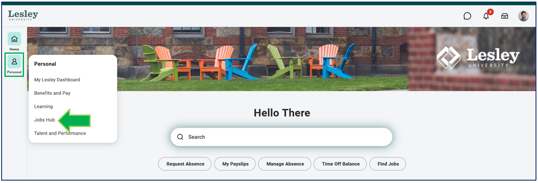The image size is (538, 183).
Task: Click the magnifier icon in search bar
Action: click(x=180, y=137)
